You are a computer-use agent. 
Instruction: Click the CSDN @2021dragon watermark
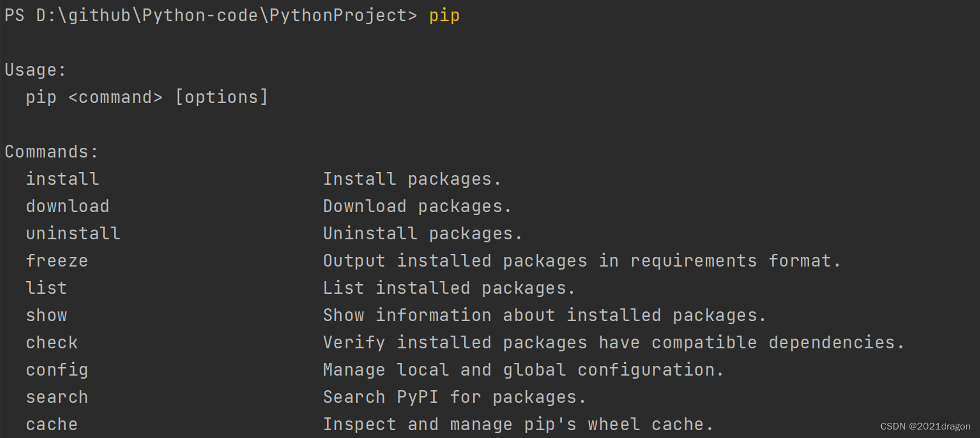(925, 426)
